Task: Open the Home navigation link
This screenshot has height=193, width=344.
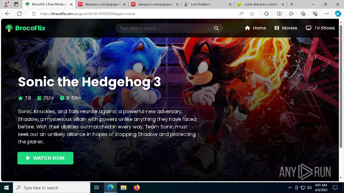Action: coord(255,28)
